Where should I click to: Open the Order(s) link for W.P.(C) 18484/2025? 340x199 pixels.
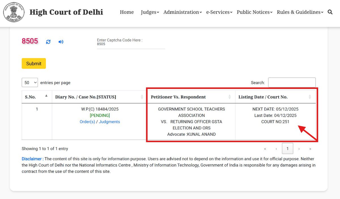click(x=87, y=122)
